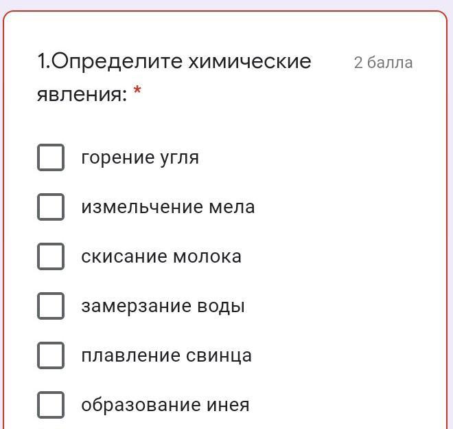Click the образование инея option text
The width and height of the screenshot is (453, 429).
(x=165, y=405)
